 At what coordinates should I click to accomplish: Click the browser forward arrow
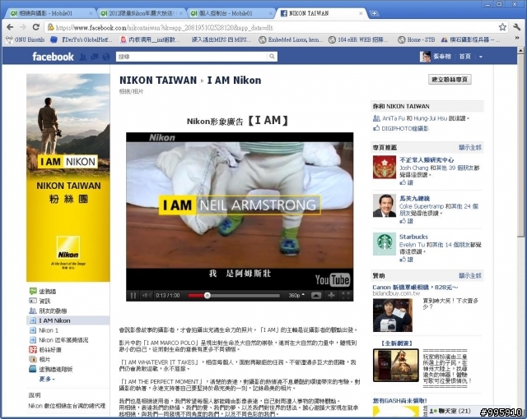click(23, 27)
